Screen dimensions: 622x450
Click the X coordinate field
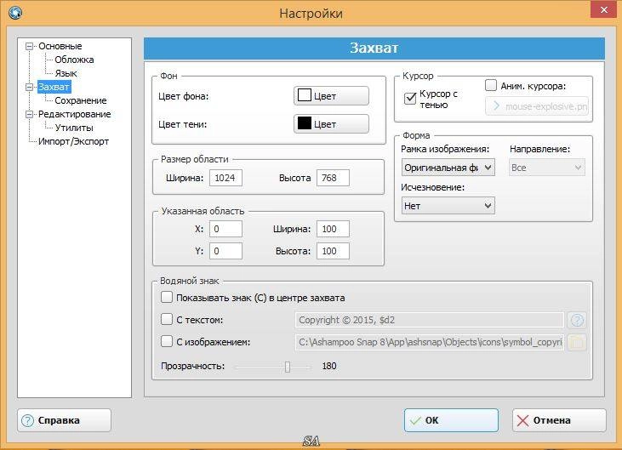click(225, 229)
